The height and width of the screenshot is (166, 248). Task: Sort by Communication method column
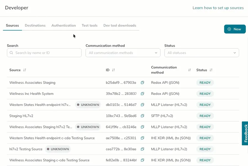190,70
